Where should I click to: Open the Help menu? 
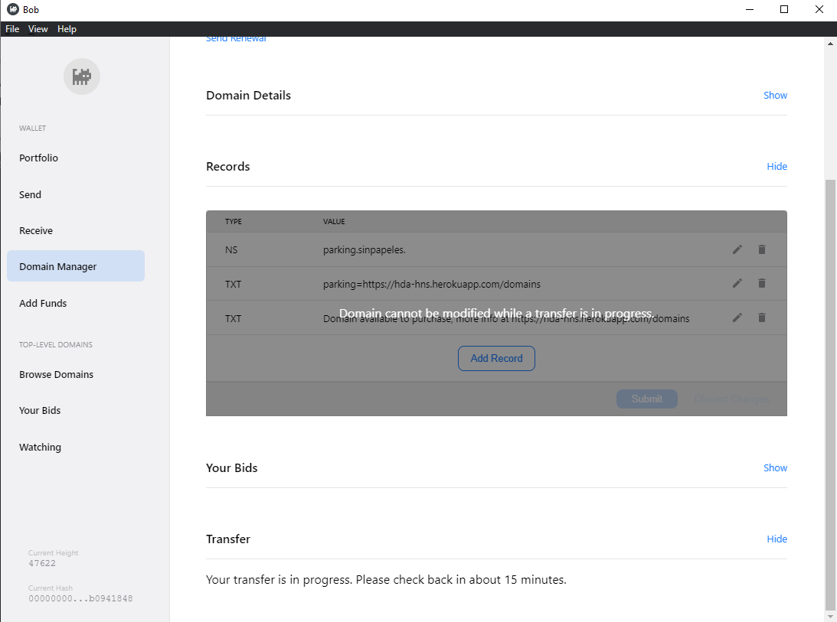pyautogui.click(x=67, y=29)
